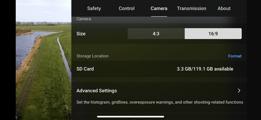Screen dimensions: 261x120
Task: Open the Control tab
Action: click(126, 8)
